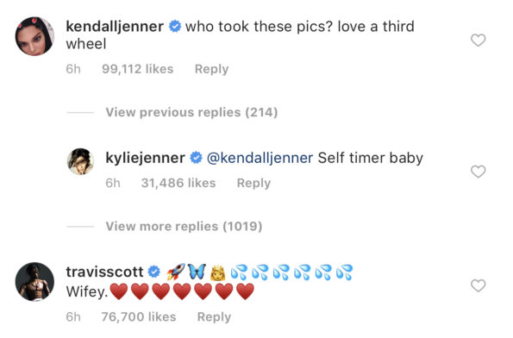Open kendalljenner username link
513x338 pixels.
pos(115,27)
